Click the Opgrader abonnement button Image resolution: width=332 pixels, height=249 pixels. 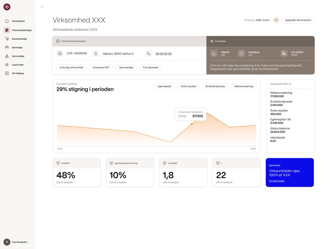(298, 20)
